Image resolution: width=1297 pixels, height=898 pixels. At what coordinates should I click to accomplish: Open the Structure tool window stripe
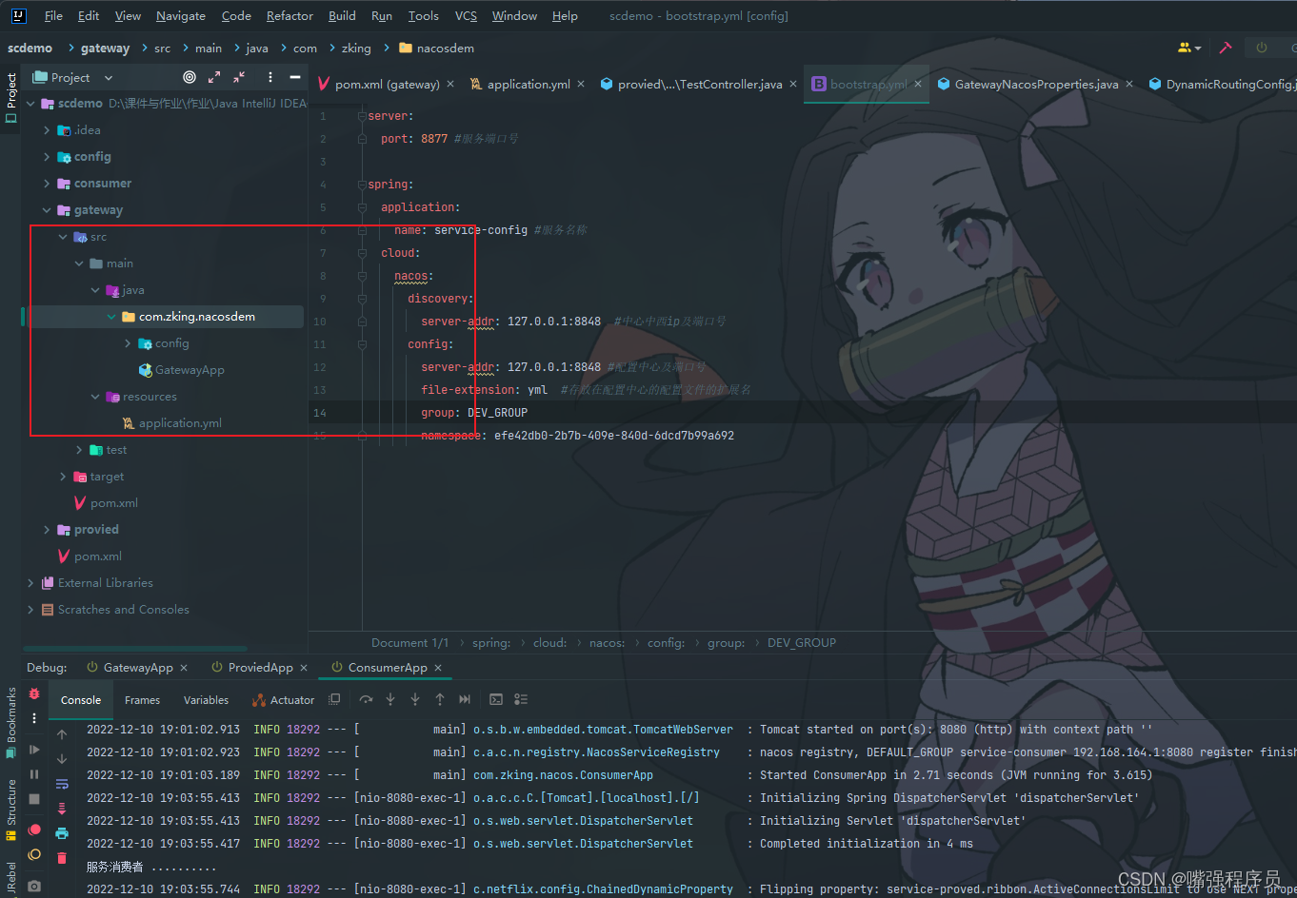11,810
